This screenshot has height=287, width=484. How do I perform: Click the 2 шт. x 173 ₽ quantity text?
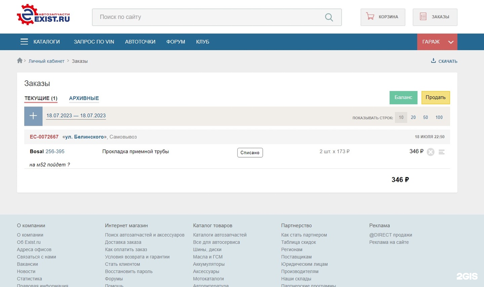(x=334, y=152)
